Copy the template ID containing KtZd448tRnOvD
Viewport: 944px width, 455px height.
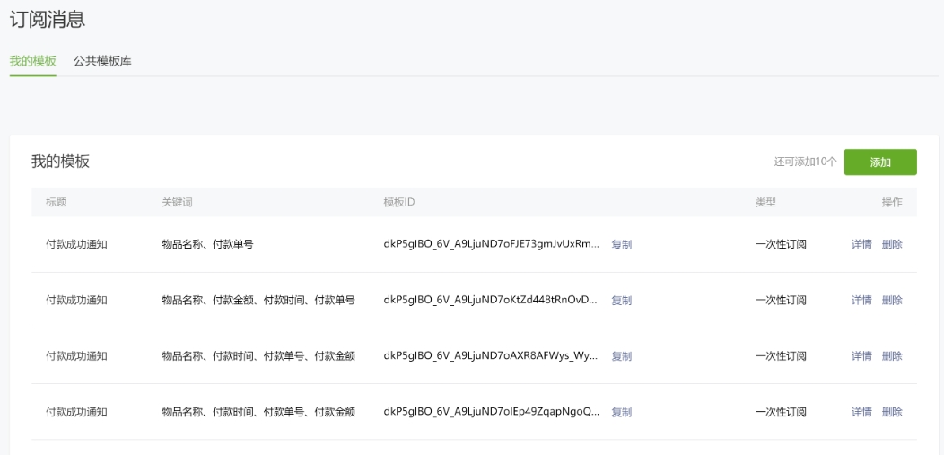[x=621, y=301]
